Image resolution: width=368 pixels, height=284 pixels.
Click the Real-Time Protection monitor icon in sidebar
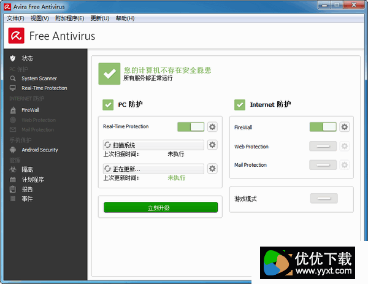(13, 88)
